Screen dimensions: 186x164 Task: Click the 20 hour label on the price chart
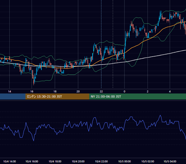pos(78,92)
